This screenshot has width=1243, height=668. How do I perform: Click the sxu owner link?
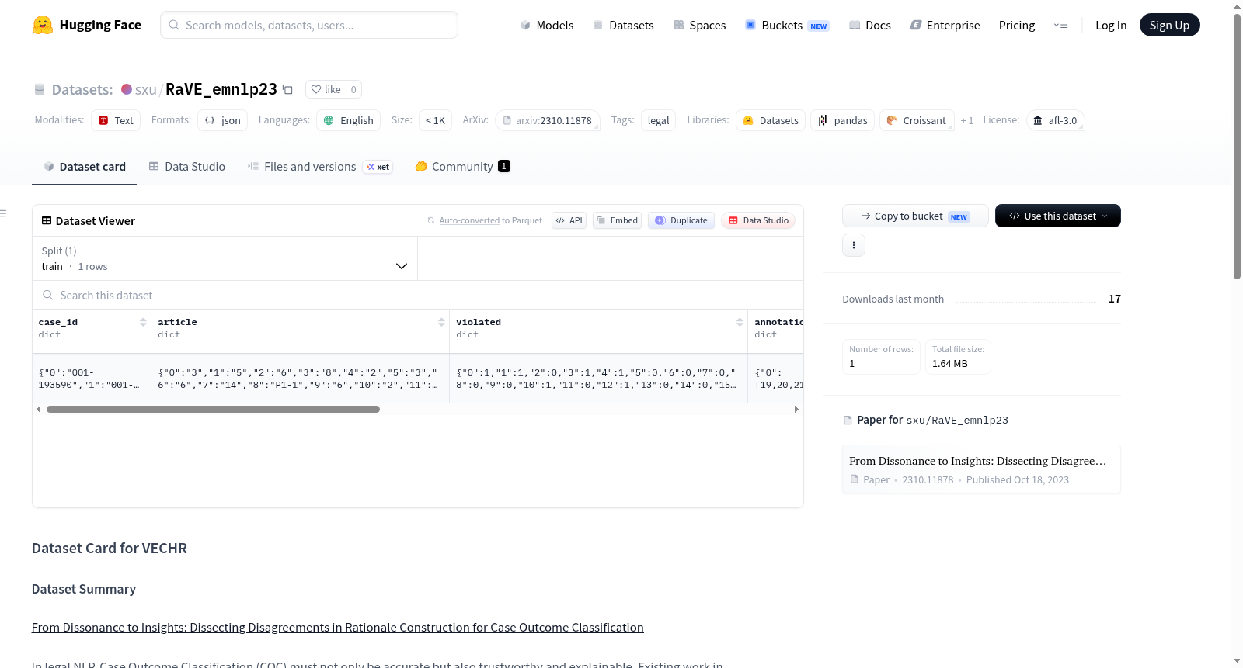pyautogui.click(x=145, y=89)
